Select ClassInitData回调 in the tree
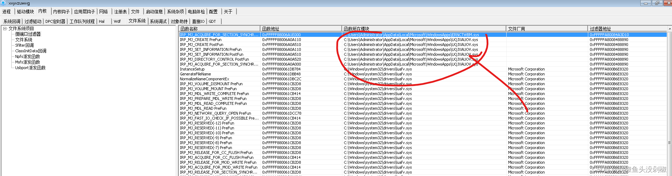Screen dimensions: 672x176 point(31,51)
